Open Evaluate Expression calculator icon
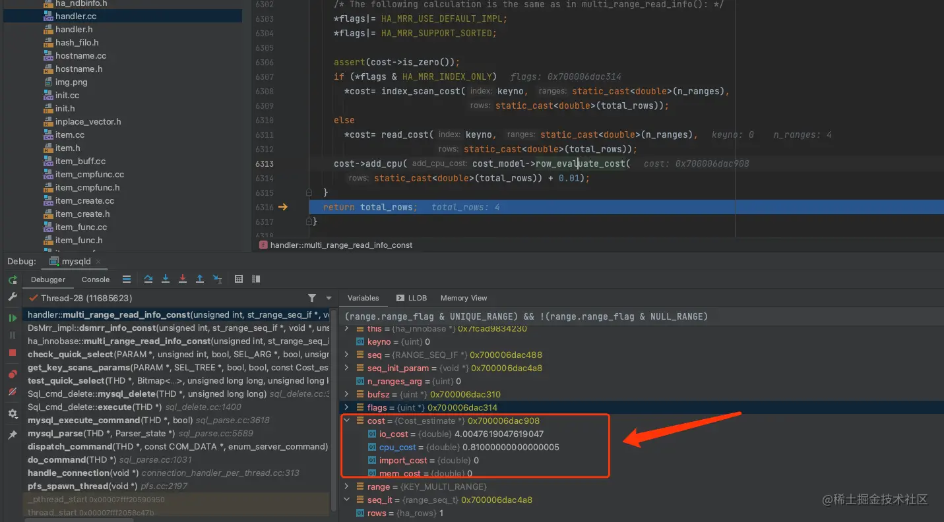Screen dimensions: 944x522 tap(239, 279)
